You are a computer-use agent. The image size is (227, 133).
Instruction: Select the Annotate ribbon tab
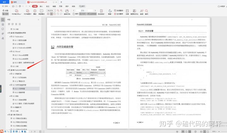pos(48,6)
